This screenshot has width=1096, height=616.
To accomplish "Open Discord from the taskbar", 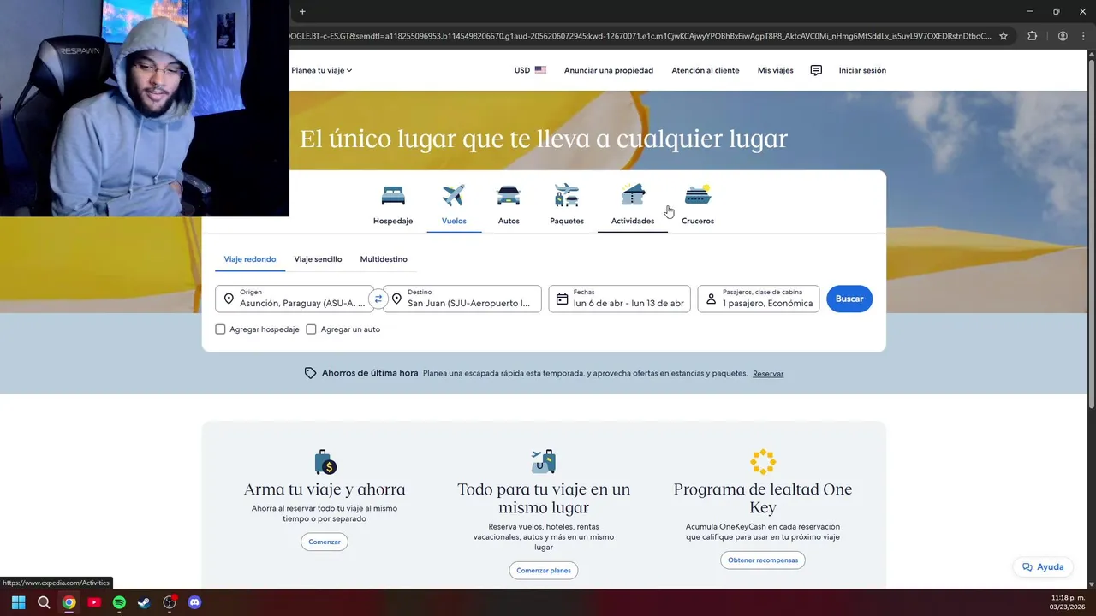I will pyautogui.click(x=194, y=602).
